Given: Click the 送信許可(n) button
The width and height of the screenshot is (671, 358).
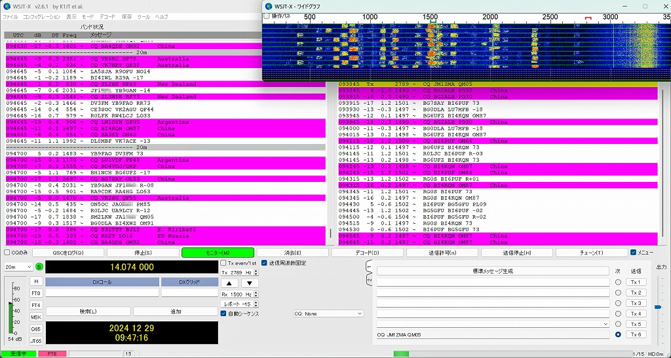Looking at the screenshot, I should 442,253.
